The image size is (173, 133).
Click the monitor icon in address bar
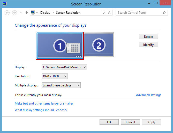pos(33,13)
